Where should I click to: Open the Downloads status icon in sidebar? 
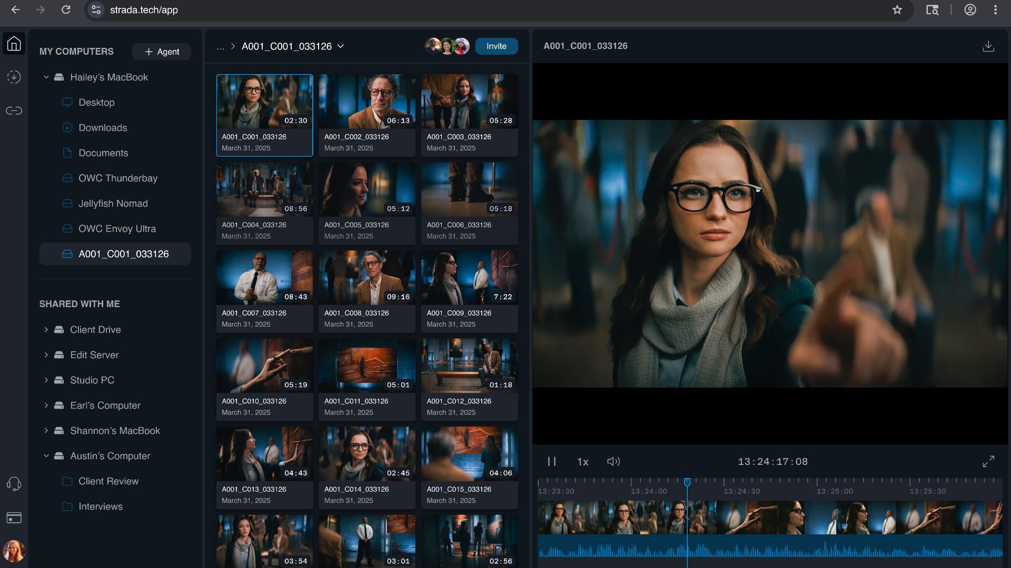pos(14,77)
